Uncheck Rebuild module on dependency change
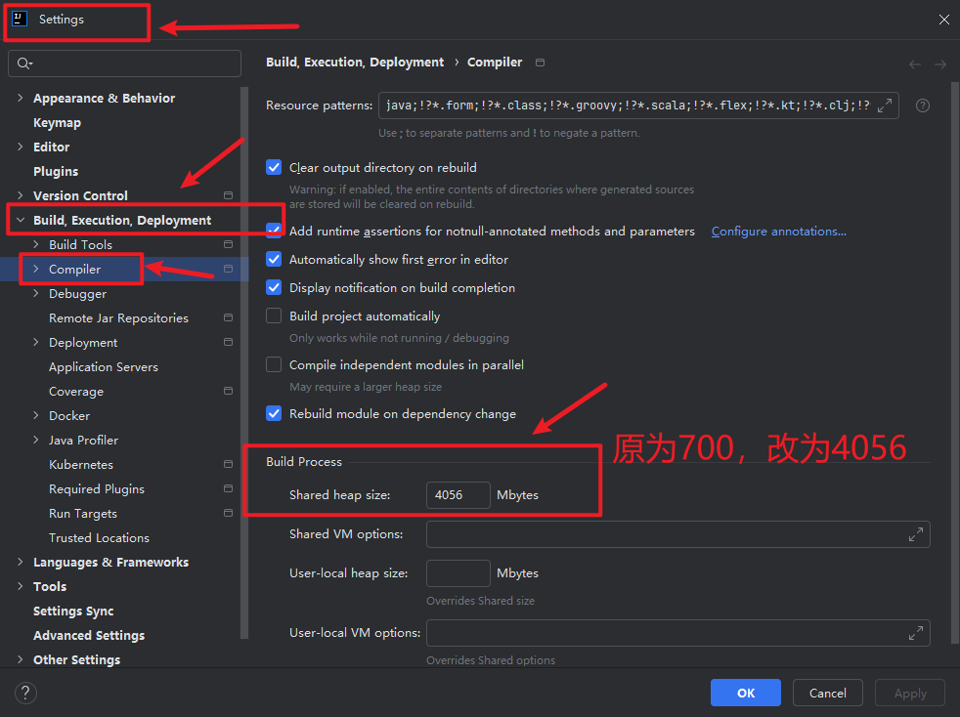 tap(274, 413)
